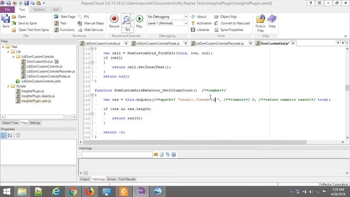Click the search icon in Warnings toolbar
This screenshot has width=350, height=197.
pyautogui.click(x=156, y=154)
